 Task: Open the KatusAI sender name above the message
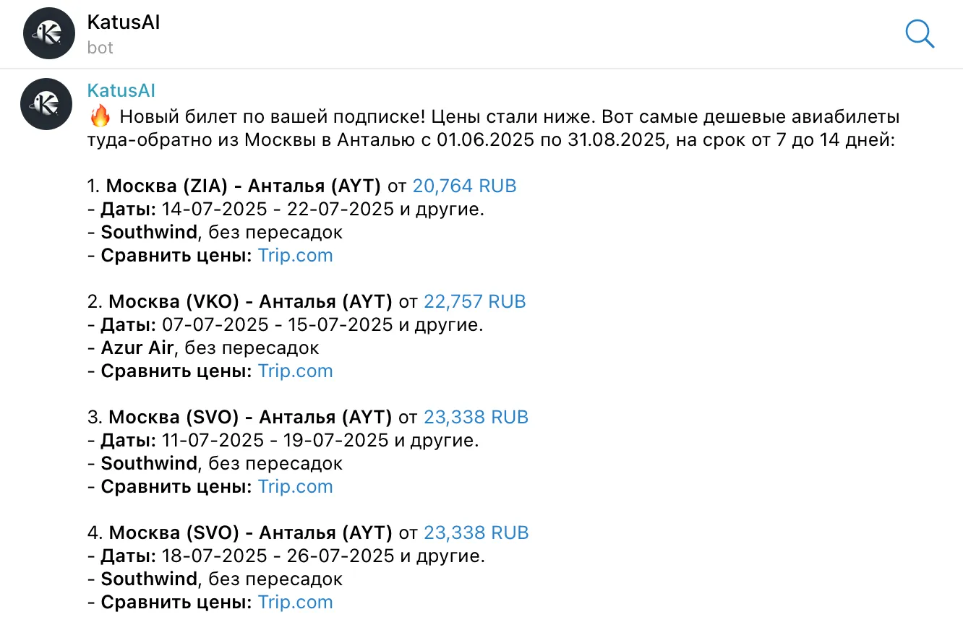point(121,91)
